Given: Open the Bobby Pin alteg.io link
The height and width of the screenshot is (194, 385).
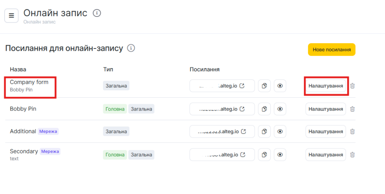Looking at the screenshot, I should coord(222,109).
